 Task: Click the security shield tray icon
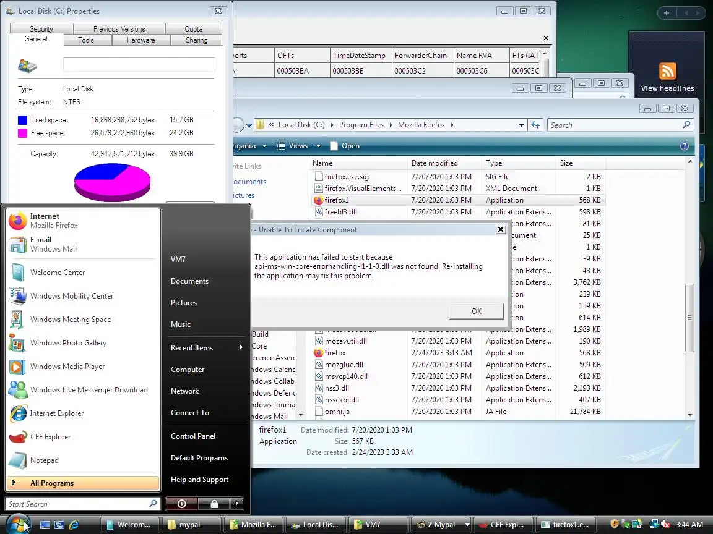tap(614, 524)
